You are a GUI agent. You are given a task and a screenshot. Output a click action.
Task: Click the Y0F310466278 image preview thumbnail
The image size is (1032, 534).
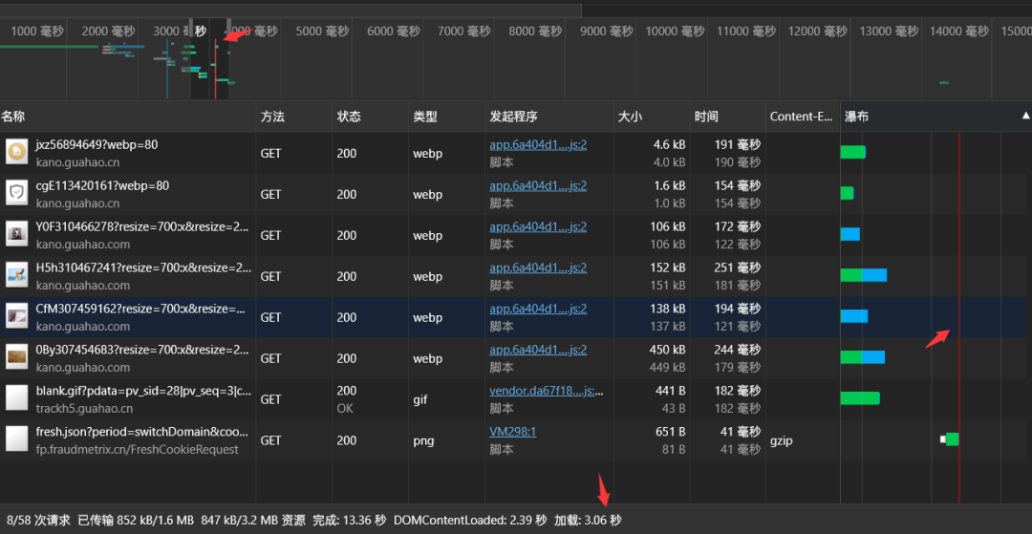[16, 235]
